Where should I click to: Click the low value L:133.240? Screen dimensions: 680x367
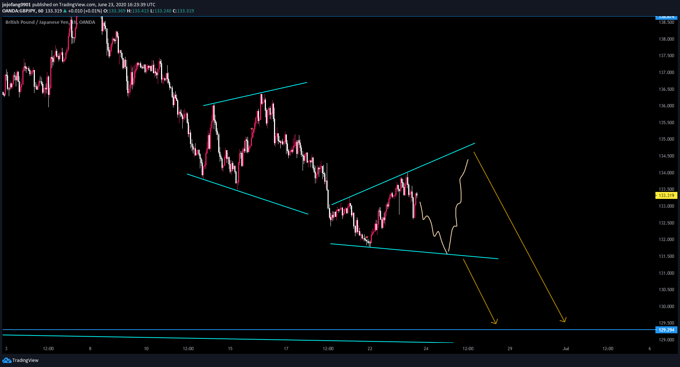(x=161, y=11)
